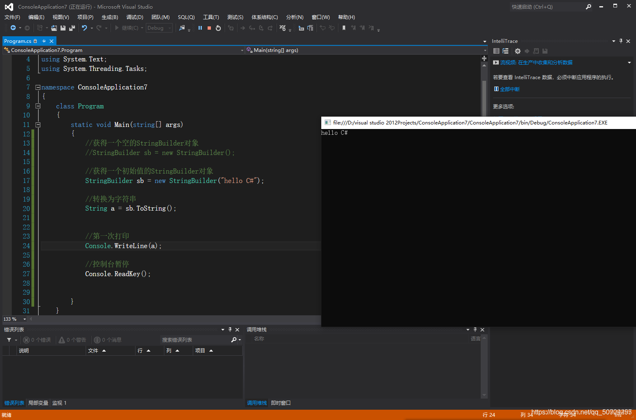Click the split editor handle above scrollbar

(484, 59)
